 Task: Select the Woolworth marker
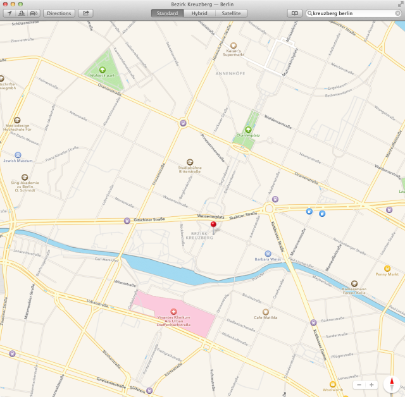tap(333, 384)
